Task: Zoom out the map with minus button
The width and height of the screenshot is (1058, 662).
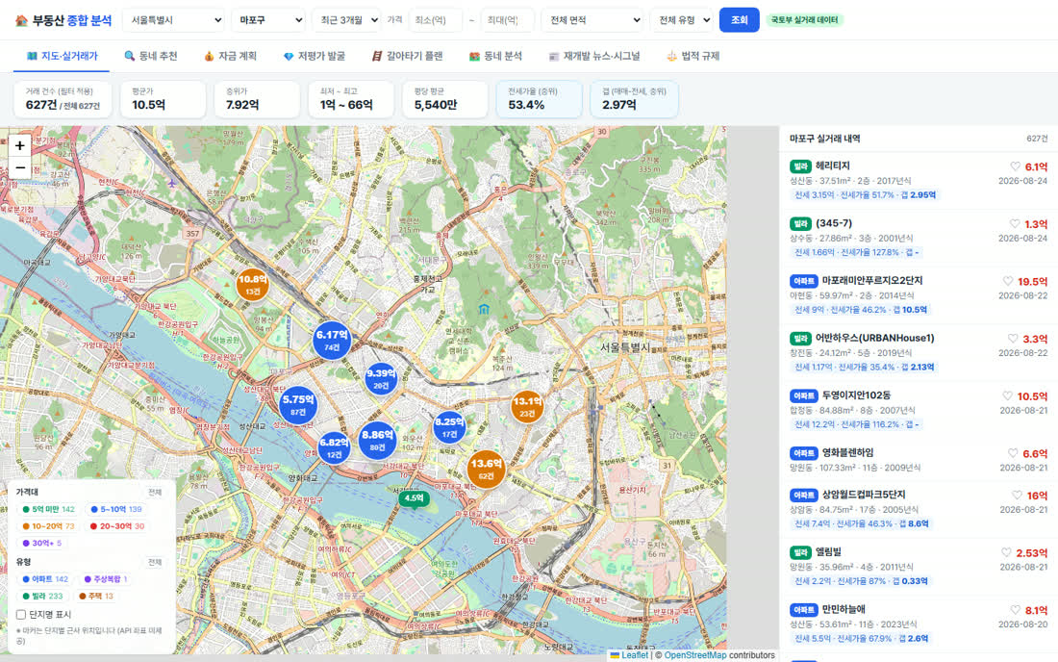Action: pos(19,167)
